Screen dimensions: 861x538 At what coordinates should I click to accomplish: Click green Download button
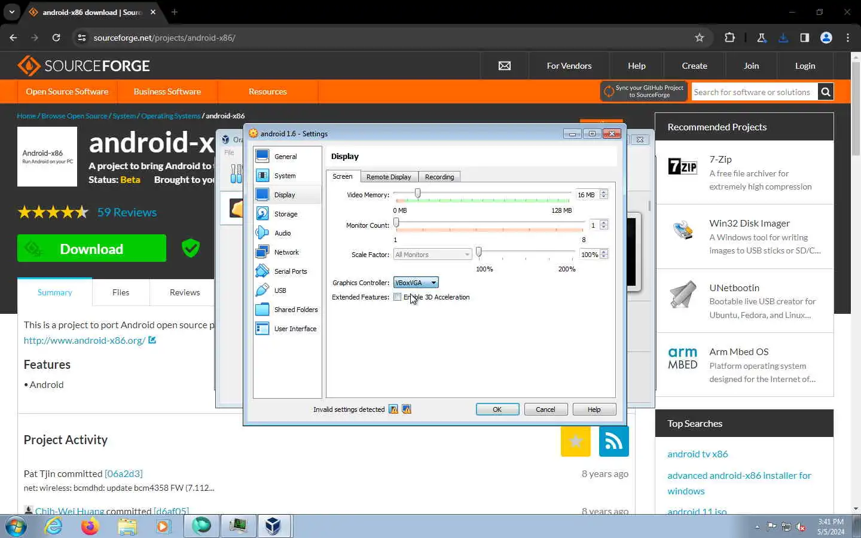pos(91,249)
